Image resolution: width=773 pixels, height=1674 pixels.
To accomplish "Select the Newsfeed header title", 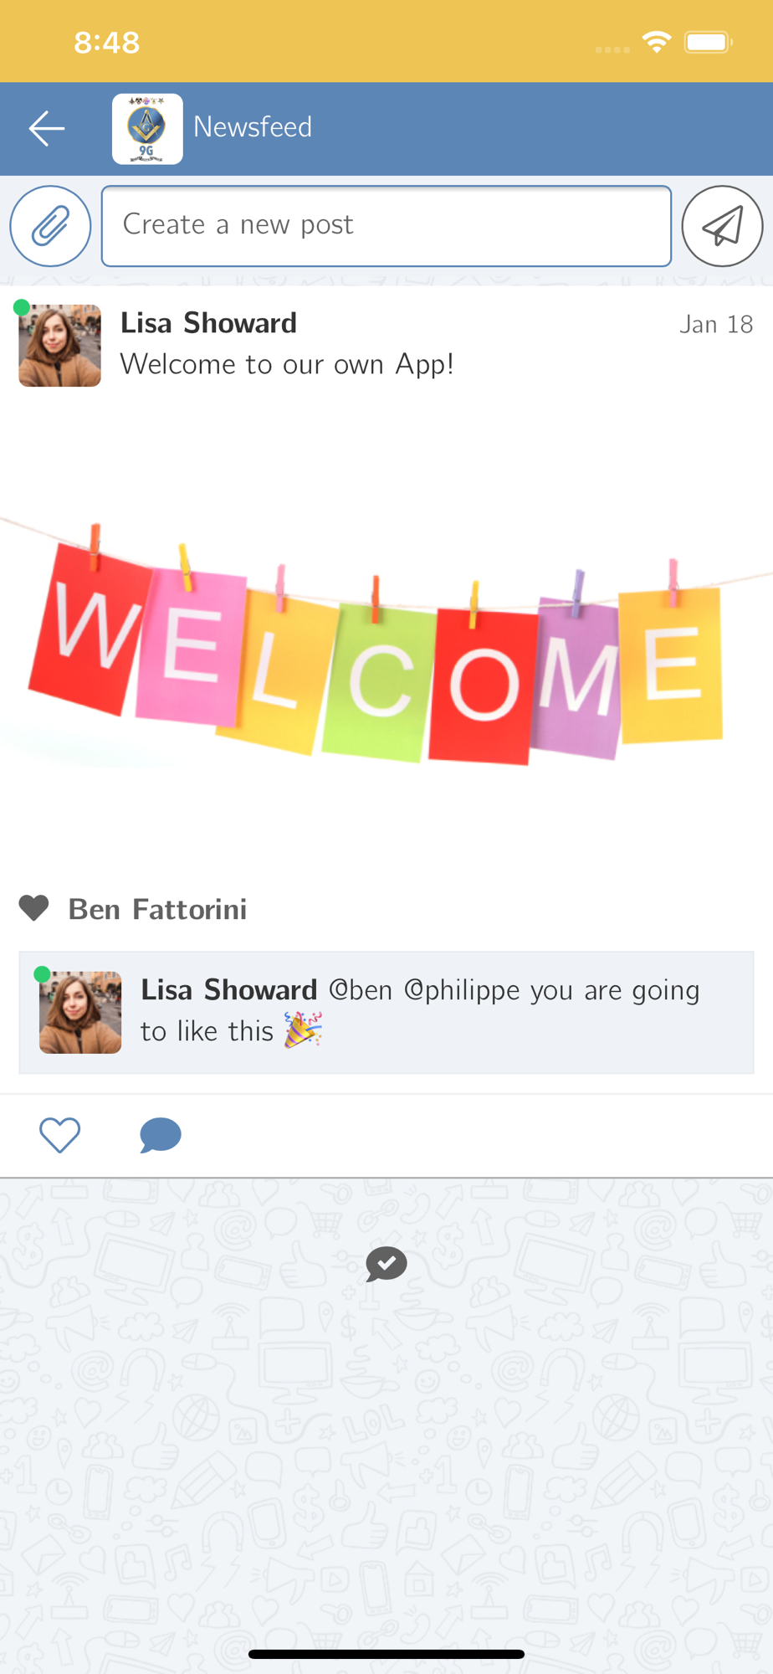I will pyautogui.click(x=253, y=127).
